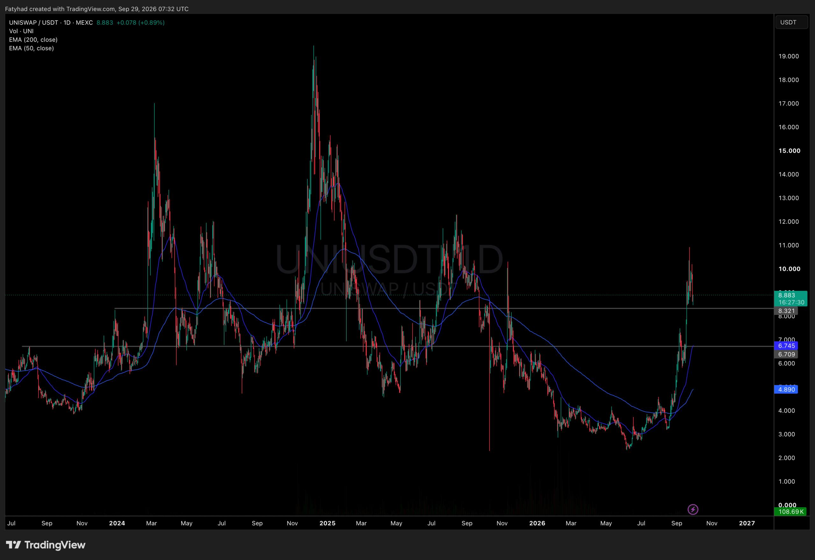Click the 2027 year label on time axis

tap(747, 523)
